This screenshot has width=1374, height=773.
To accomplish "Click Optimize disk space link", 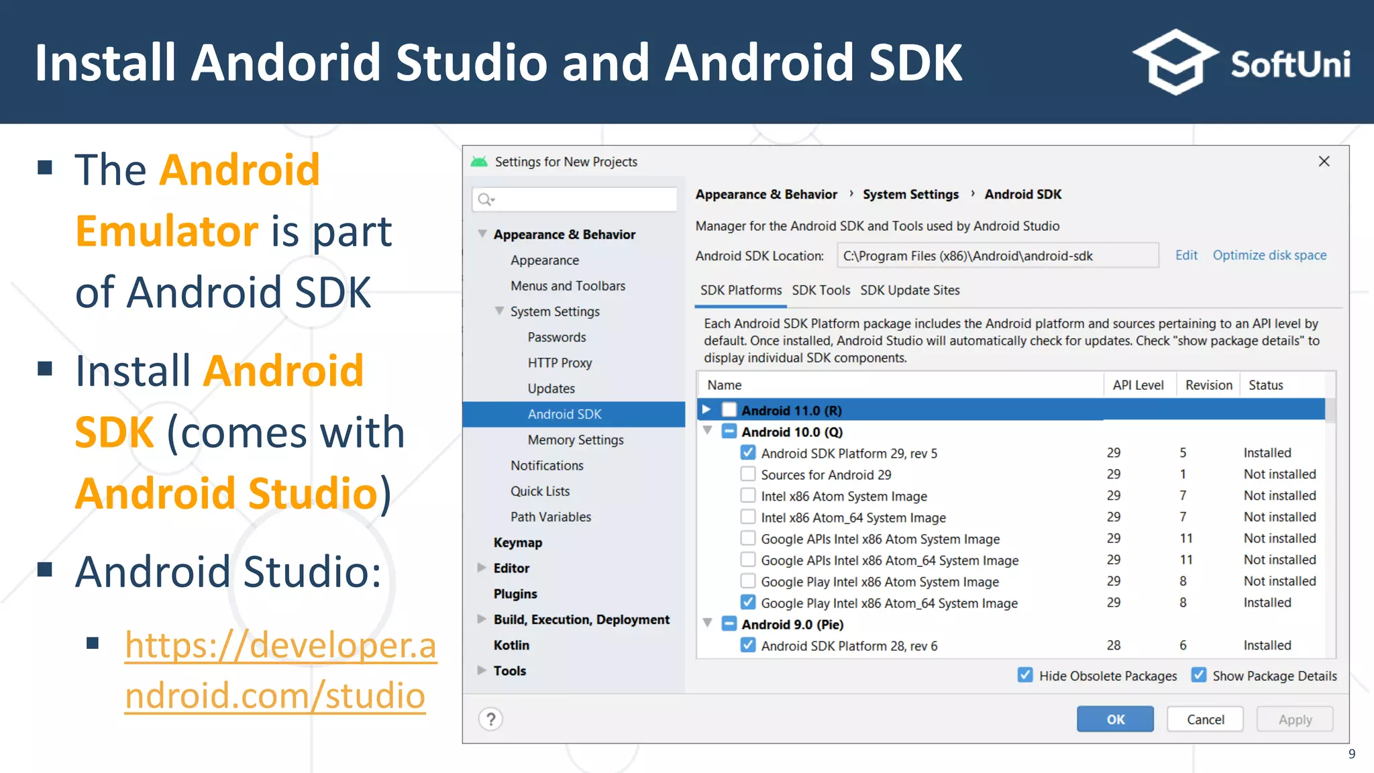I will pyautogui.click(x=1269, y=255).
